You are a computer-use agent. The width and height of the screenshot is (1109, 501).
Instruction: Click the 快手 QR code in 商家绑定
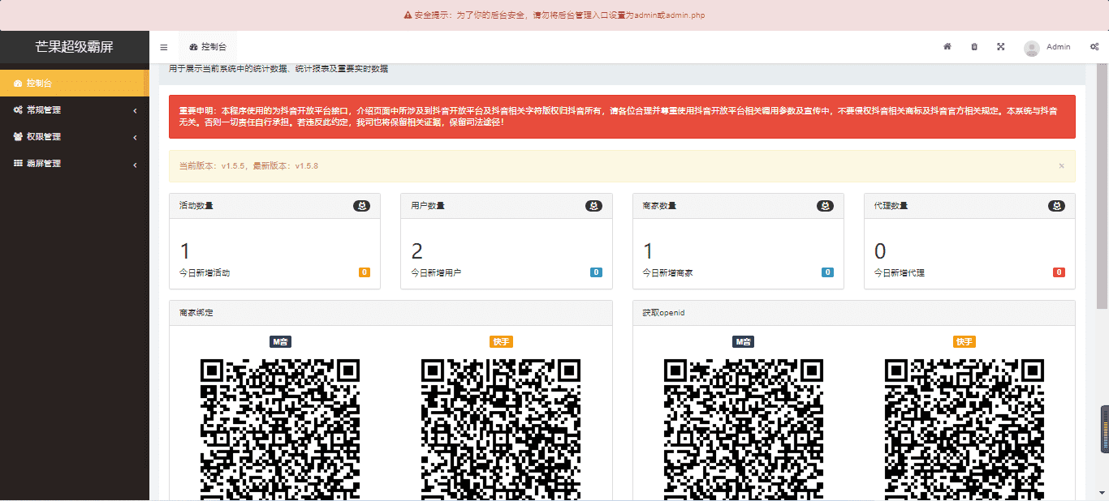tap(501, 430)
